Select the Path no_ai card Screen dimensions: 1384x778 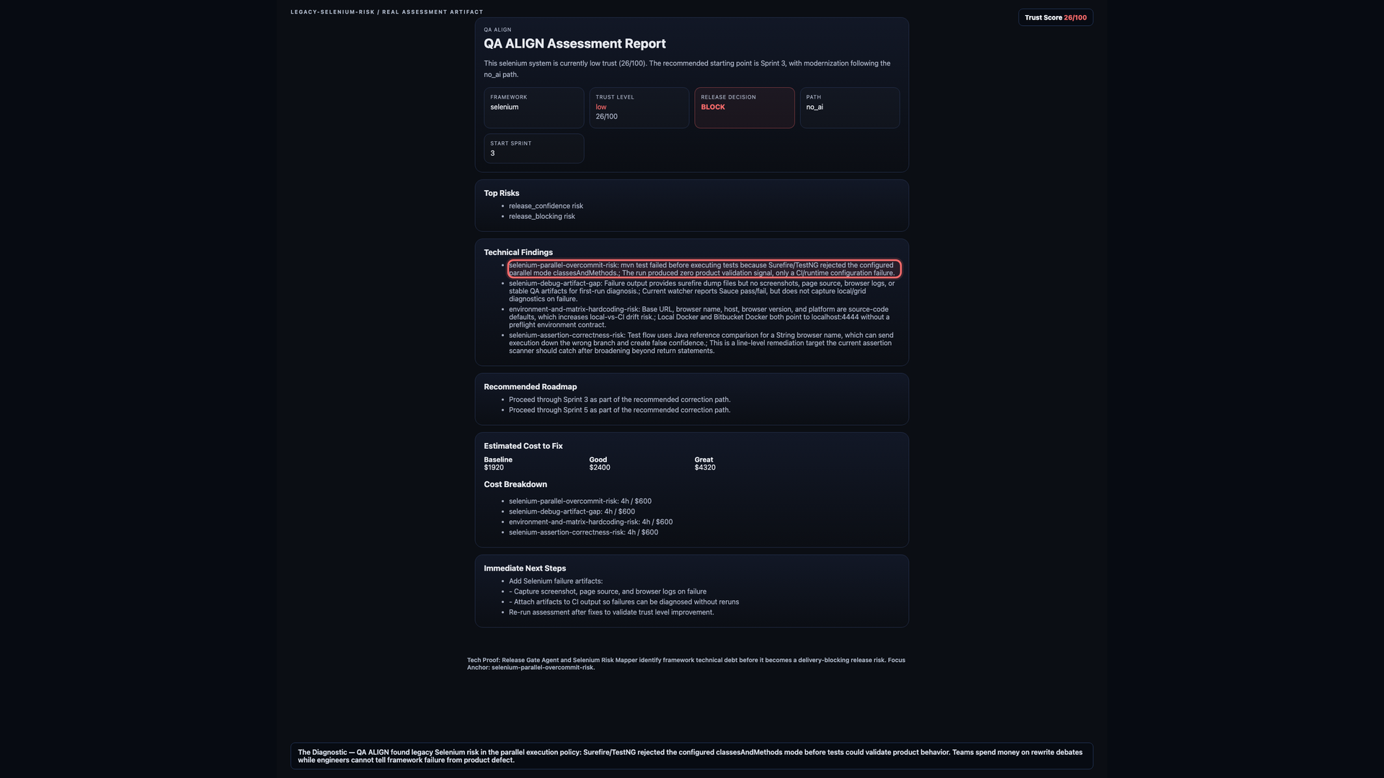[x=849, y=108]
